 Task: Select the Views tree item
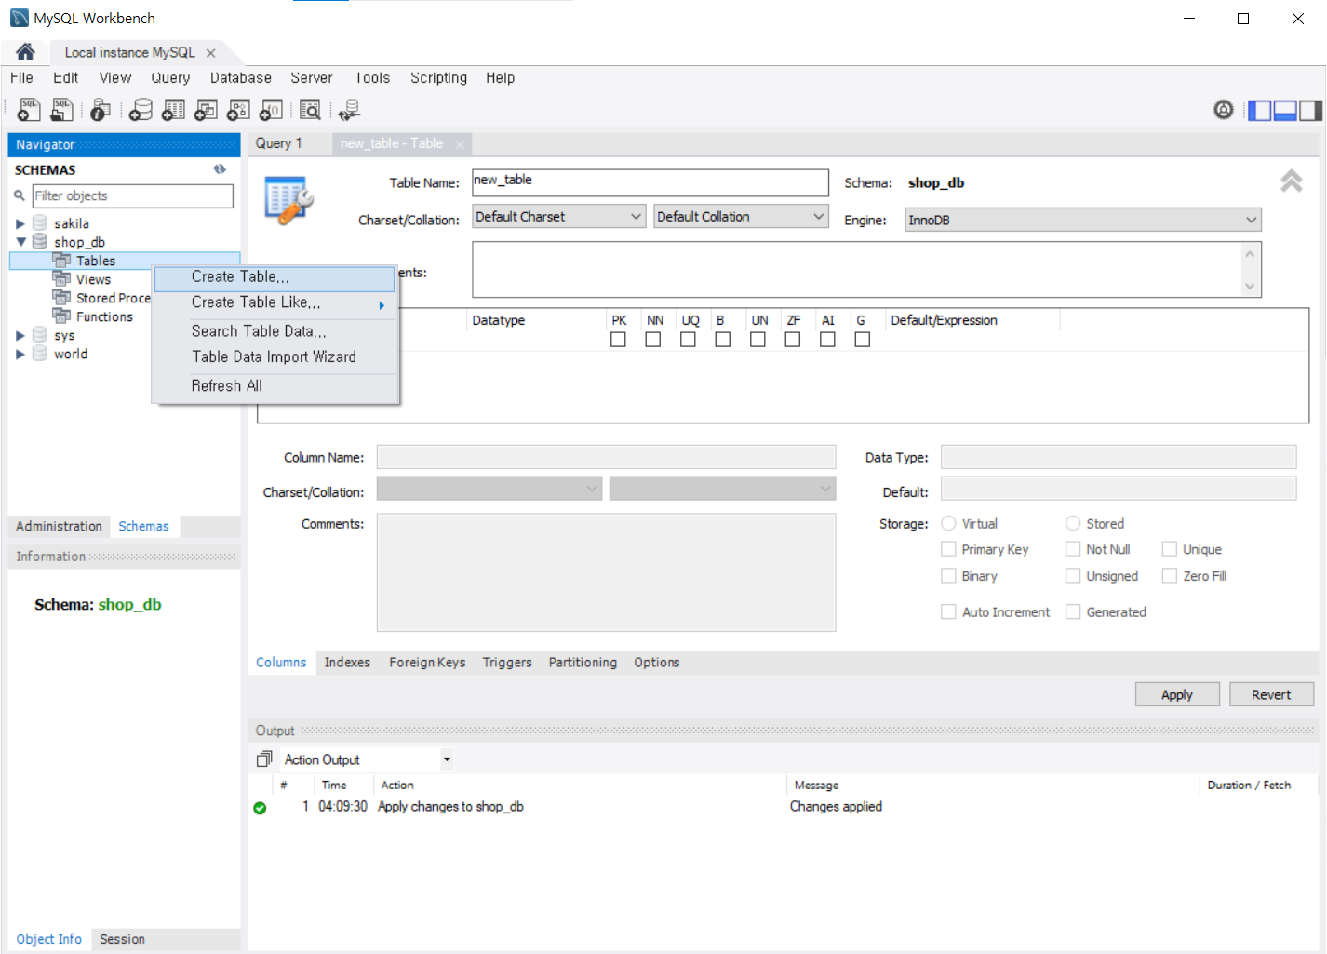coord(93,279)
